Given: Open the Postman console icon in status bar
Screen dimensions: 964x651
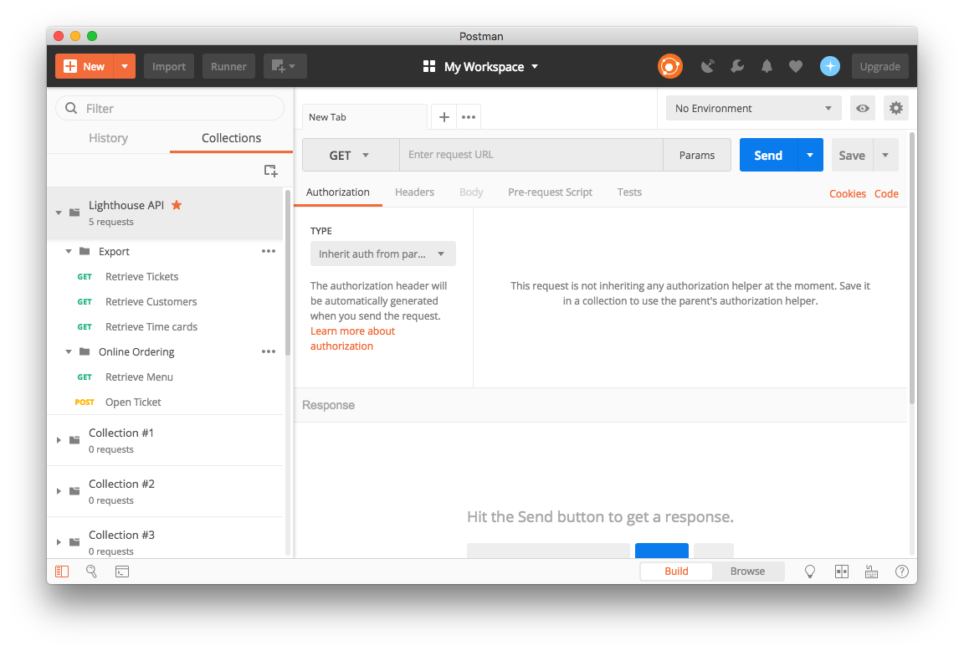Looking at the screenshot, I should [122, 572].
